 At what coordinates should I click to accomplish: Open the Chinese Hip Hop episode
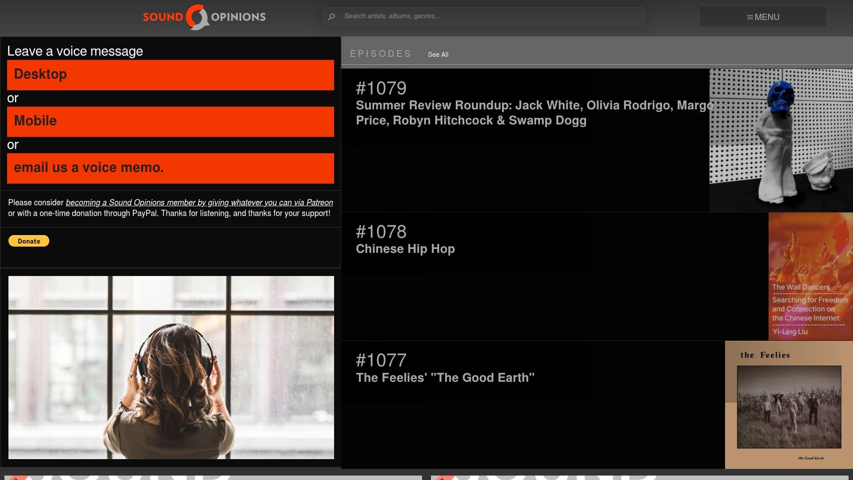click(x=405, y=249)
